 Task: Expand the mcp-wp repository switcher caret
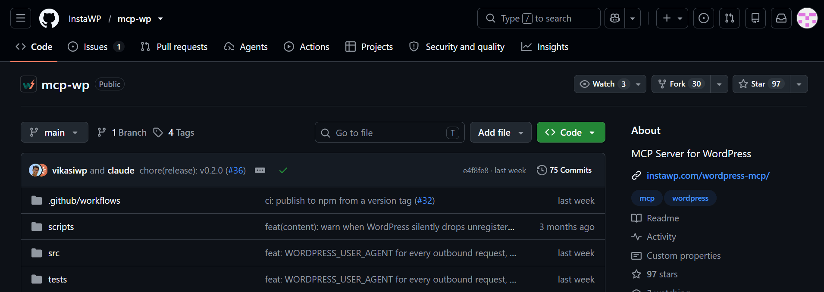coord(160,19)
